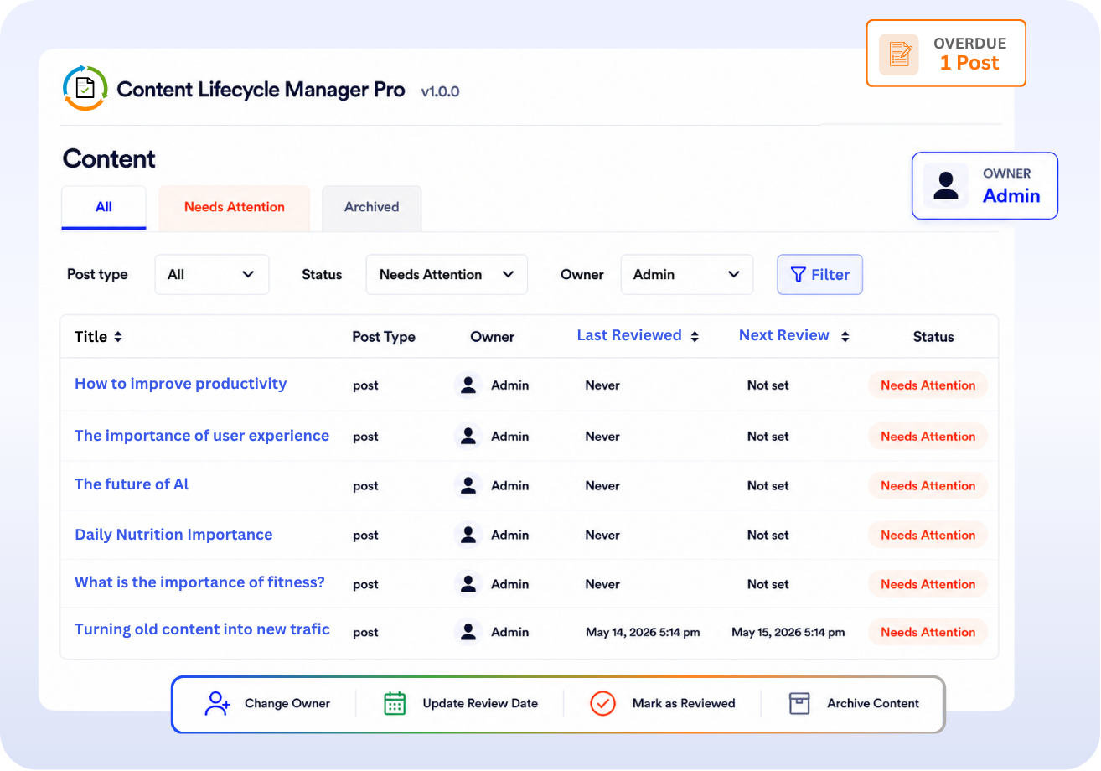Click the Archive Content action label
Viewport: 1101px width, 771px height.
(873, 704)
